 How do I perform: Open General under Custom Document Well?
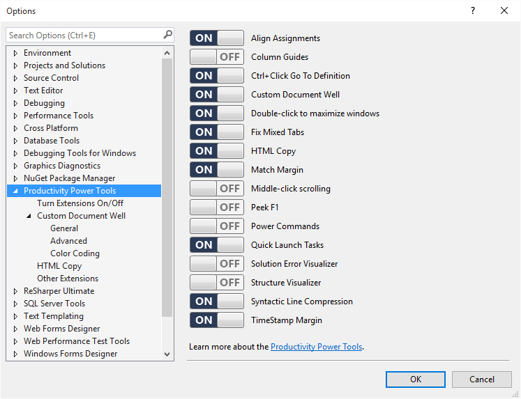pos(64,228)
